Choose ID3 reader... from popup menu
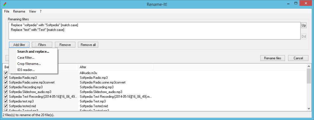 pyautogui.click(x=33, y=70)
